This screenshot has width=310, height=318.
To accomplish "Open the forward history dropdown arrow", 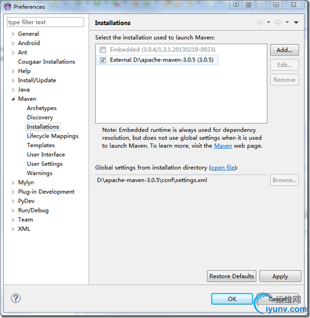I will click(x=287, y=22).
